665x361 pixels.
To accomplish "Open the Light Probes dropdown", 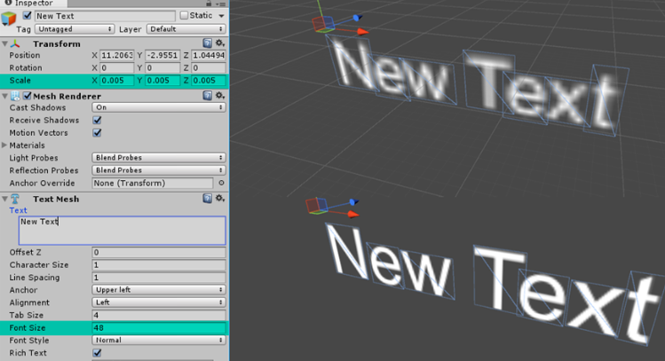I will pyautogui.click(x=159, y=158).
